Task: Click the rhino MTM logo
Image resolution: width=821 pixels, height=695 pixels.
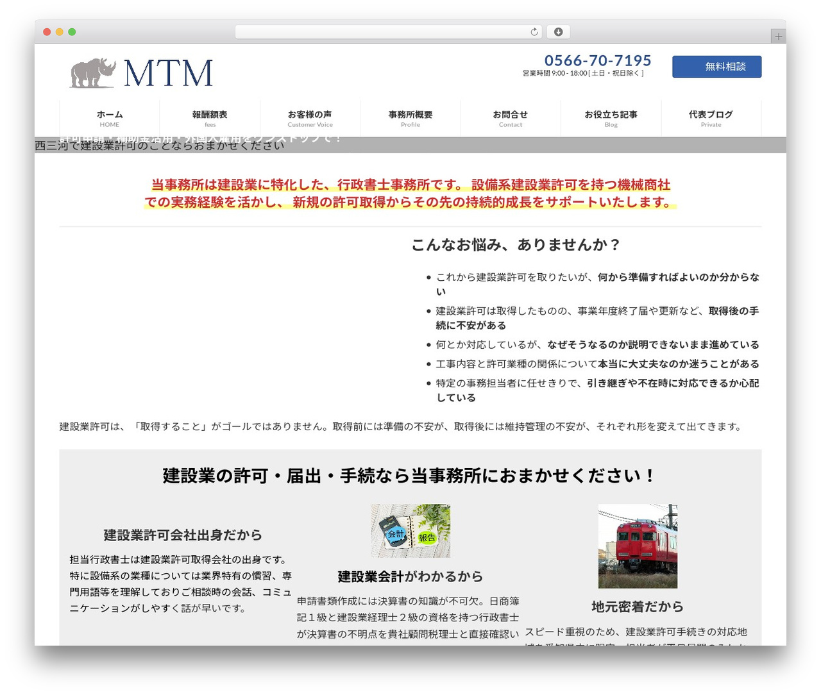Action: tap(141, 73)
